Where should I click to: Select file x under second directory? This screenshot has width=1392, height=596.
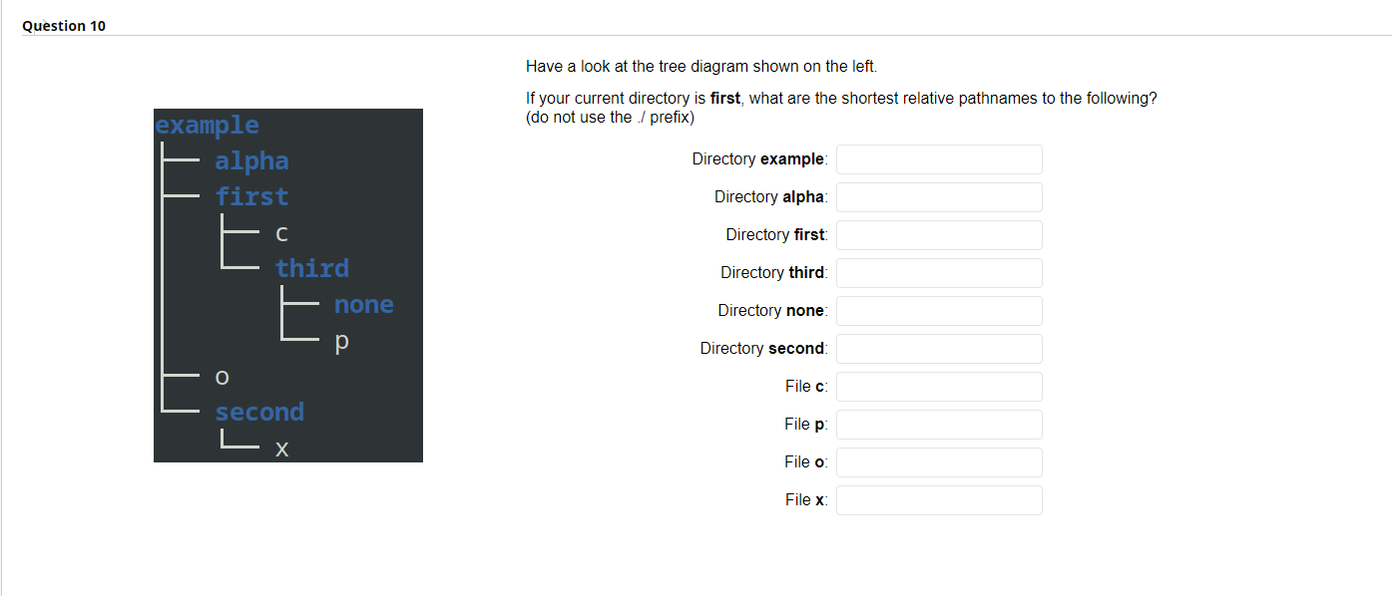pos(281,448)
